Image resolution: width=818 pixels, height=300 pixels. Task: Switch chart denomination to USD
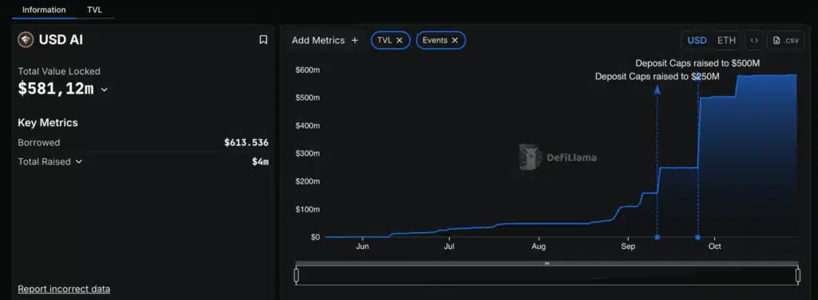697,40
